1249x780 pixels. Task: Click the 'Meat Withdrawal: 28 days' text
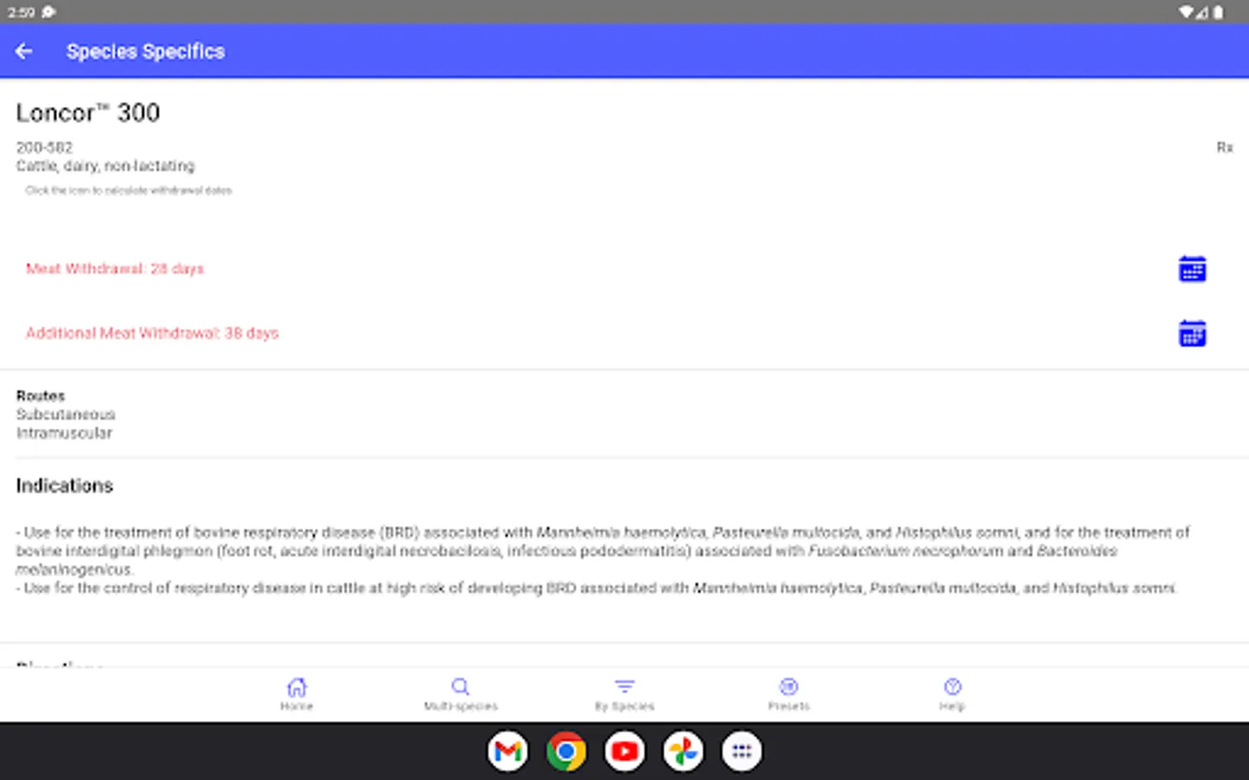tap(114, 269)
